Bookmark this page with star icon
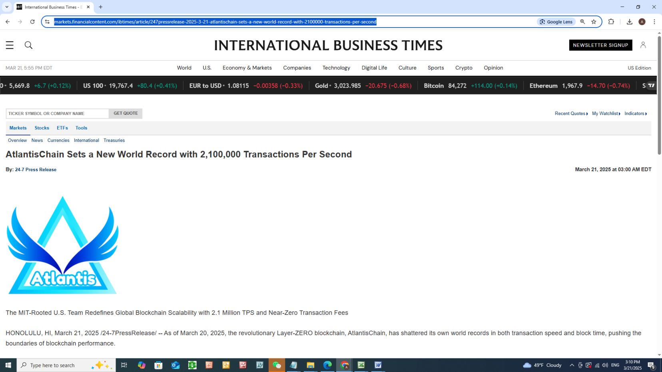The width and height of the screenshot is (662, 372). coord(594,22)
